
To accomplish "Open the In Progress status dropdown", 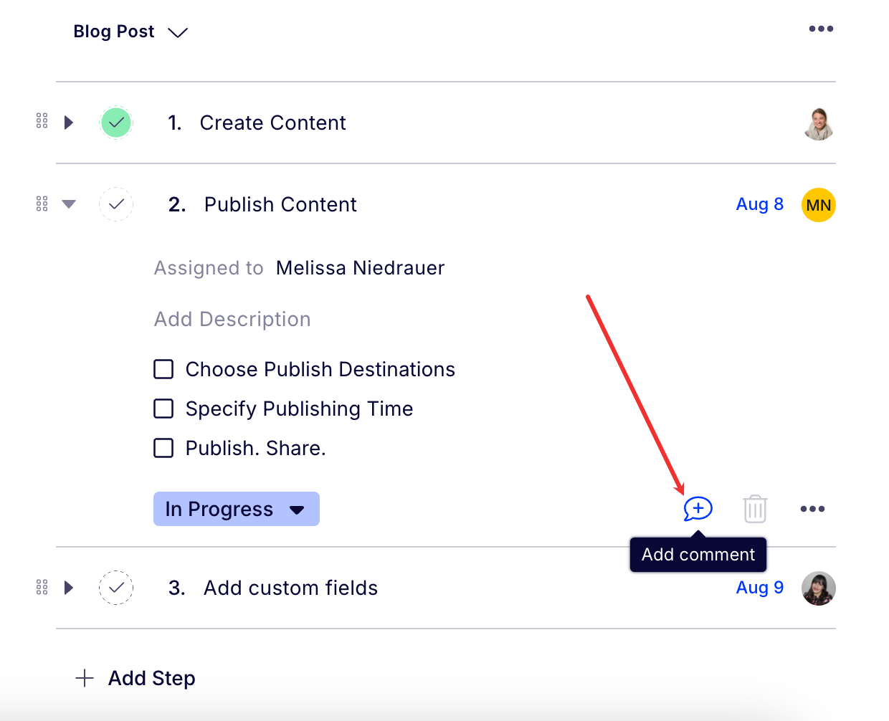I will tap(236, 509).
